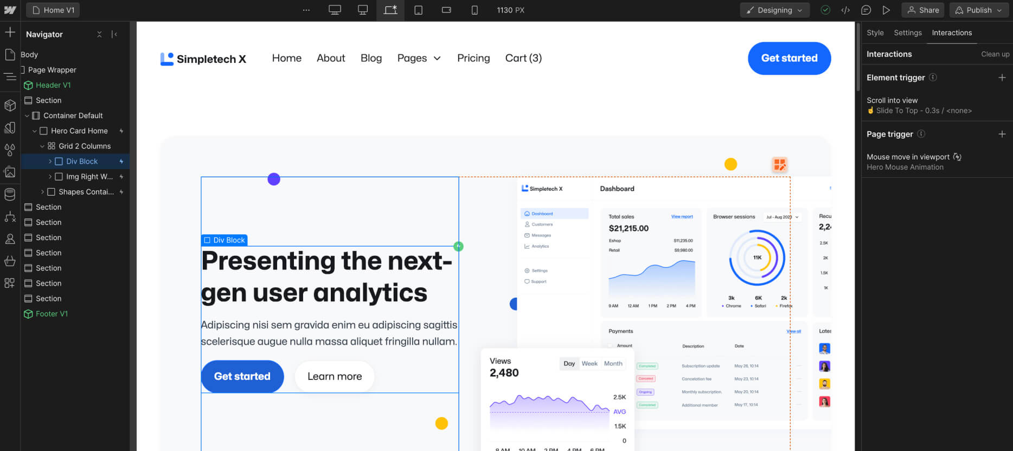Open the Users panel icon
Viewport: 1013px width, 451px height.
click(10, 239)
